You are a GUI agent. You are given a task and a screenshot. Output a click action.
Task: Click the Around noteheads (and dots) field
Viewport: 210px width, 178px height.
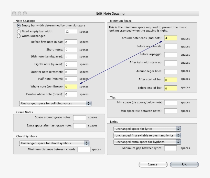pos(171,38)
